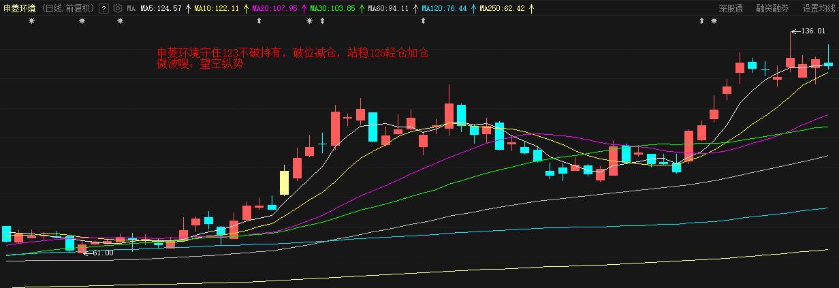Click the 61.00 low price label
Screen dimensions: 839x288
click(103, 253)
